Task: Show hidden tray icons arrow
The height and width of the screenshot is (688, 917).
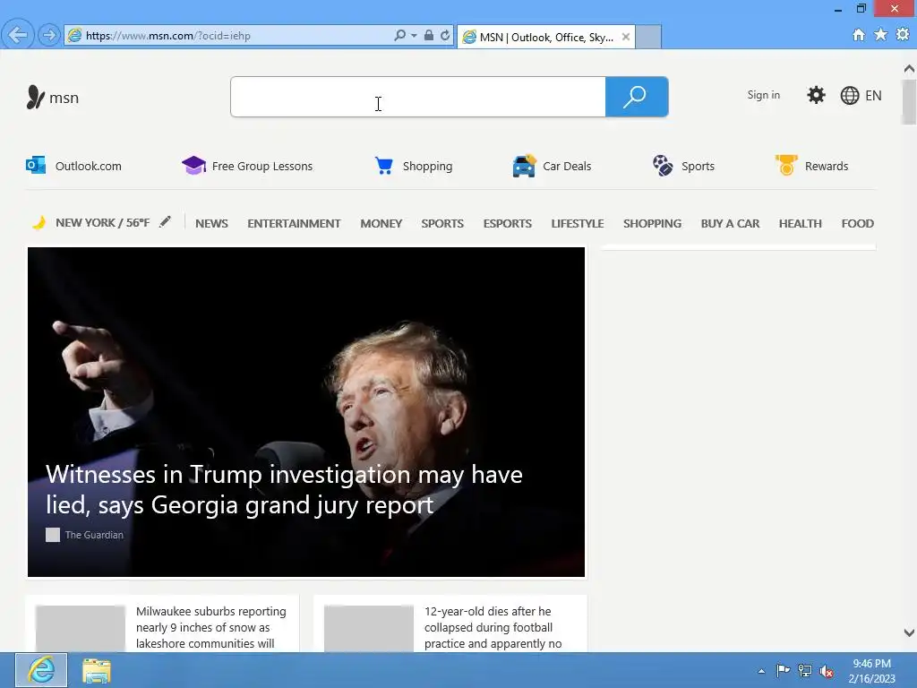Action: coord(761,671)
